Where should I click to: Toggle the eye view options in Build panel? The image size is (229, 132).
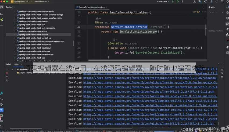pyautogui.click(x=7, y=81)
